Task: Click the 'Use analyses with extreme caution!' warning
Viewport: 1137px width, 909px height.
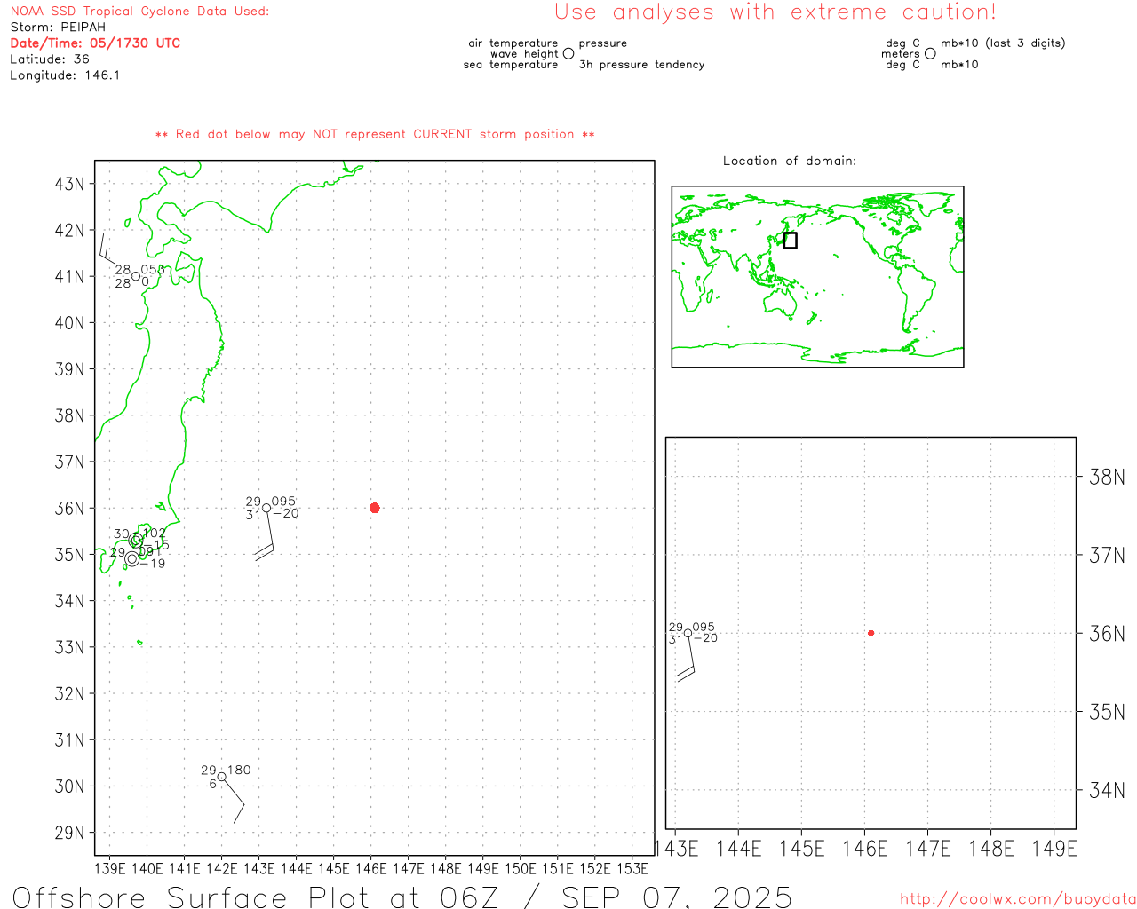Action: (775, 12)
